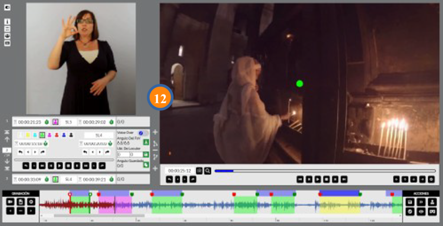The width and height of the screenshot is (443, 226).
Task: Select segment row 3 starting at 00:00:33:09
Action: pyautogui.click(x=30, y=179)
